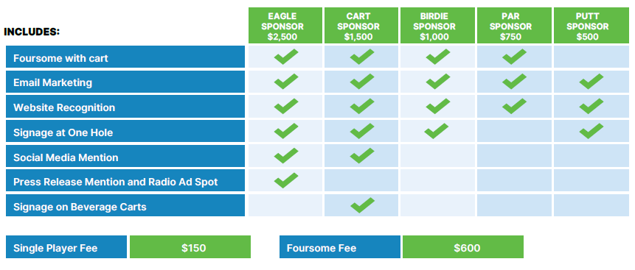Click Birdie Sponsor checkmark for Signage at One Hole
Image resolution: width=635 pixels, height=270 pixels.
[x=437, y=131]
